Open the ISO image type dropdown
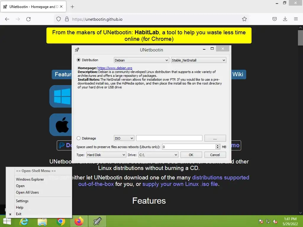 (x=124, y=138)
